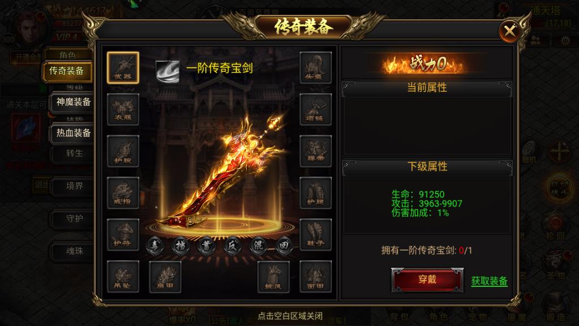This screenshot has height=326, width=579.
Task: Click the 一阶传奇宝剑 item thumbnail
Action: (167, 71)
